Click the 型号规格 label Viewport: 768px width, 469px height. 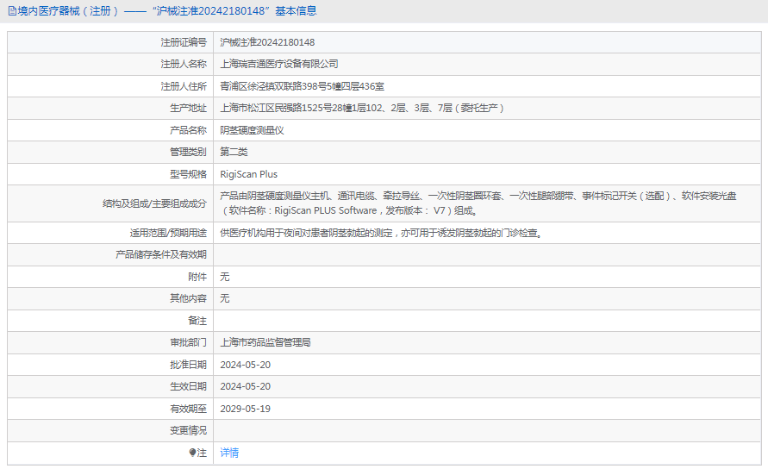coord(189,174)
